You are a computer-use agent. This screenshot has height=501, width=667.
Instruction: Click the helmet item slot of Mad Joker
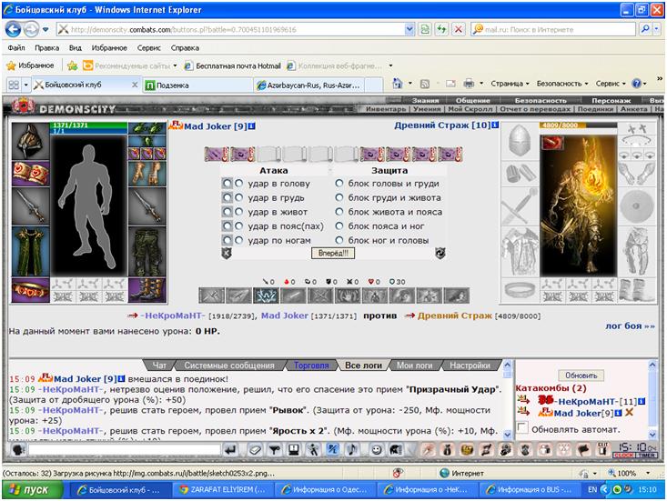point(30,141)
